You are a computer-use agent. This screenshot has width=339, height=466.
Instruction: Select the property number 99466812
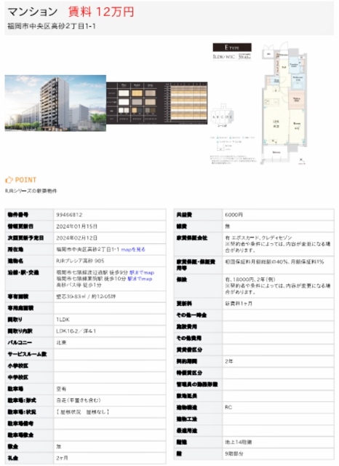[x=69, y=215]
